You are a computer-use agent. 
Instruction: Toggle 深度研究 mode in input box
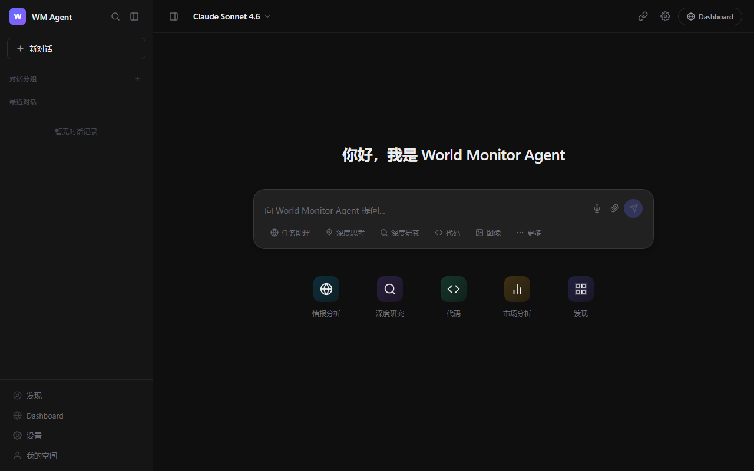(399, 233)
